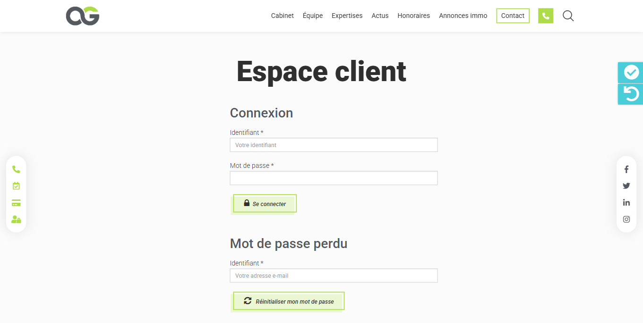
Task: Open the calendar appointment icon
Action: point(16,186)
